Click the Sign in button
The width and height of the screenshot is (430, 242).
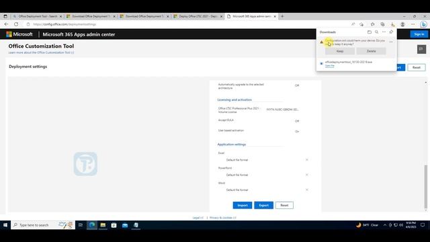coord(419,34)
